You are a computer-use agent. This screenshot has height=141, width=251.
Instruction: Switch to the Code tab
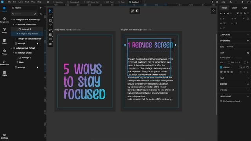click(244, 8)
